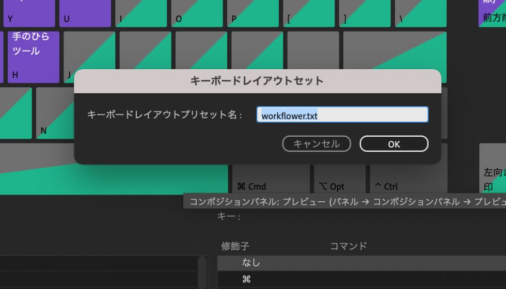
Task: Select the [ key on the keyboard layout
Action: 309,13
